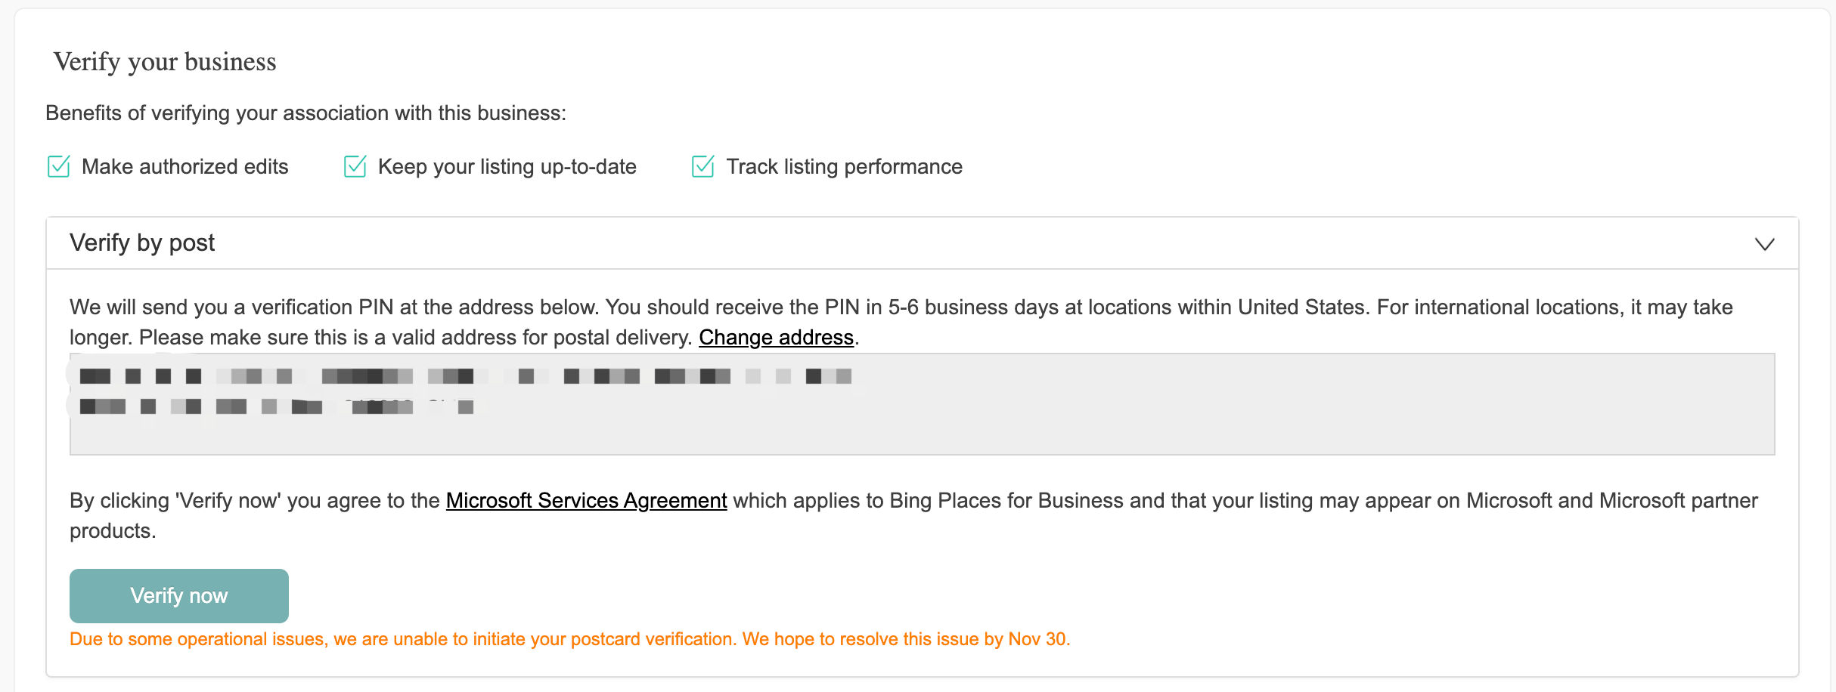Open the Microsoft Services Agreement link
1836x692 pixels.
pos(586,501)
